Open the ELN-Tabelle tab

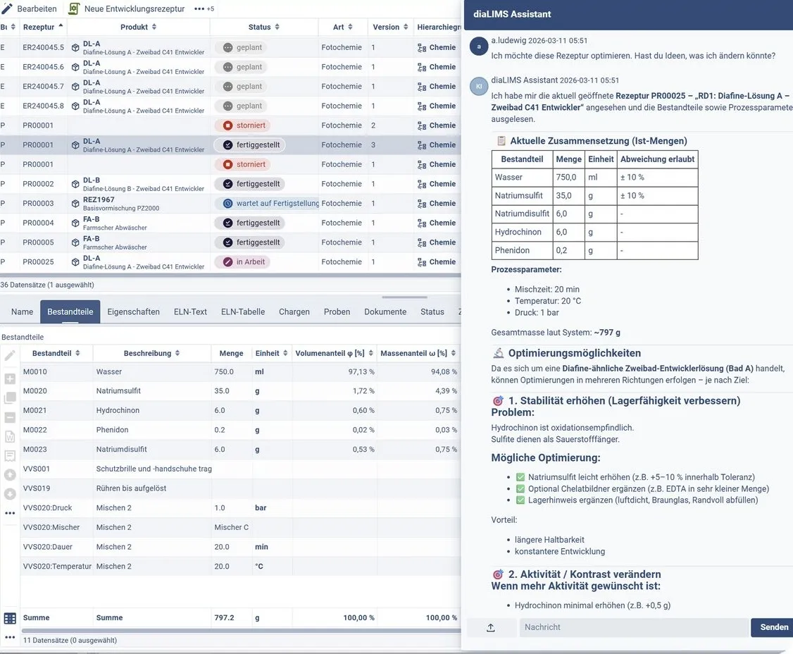point(243,311)
